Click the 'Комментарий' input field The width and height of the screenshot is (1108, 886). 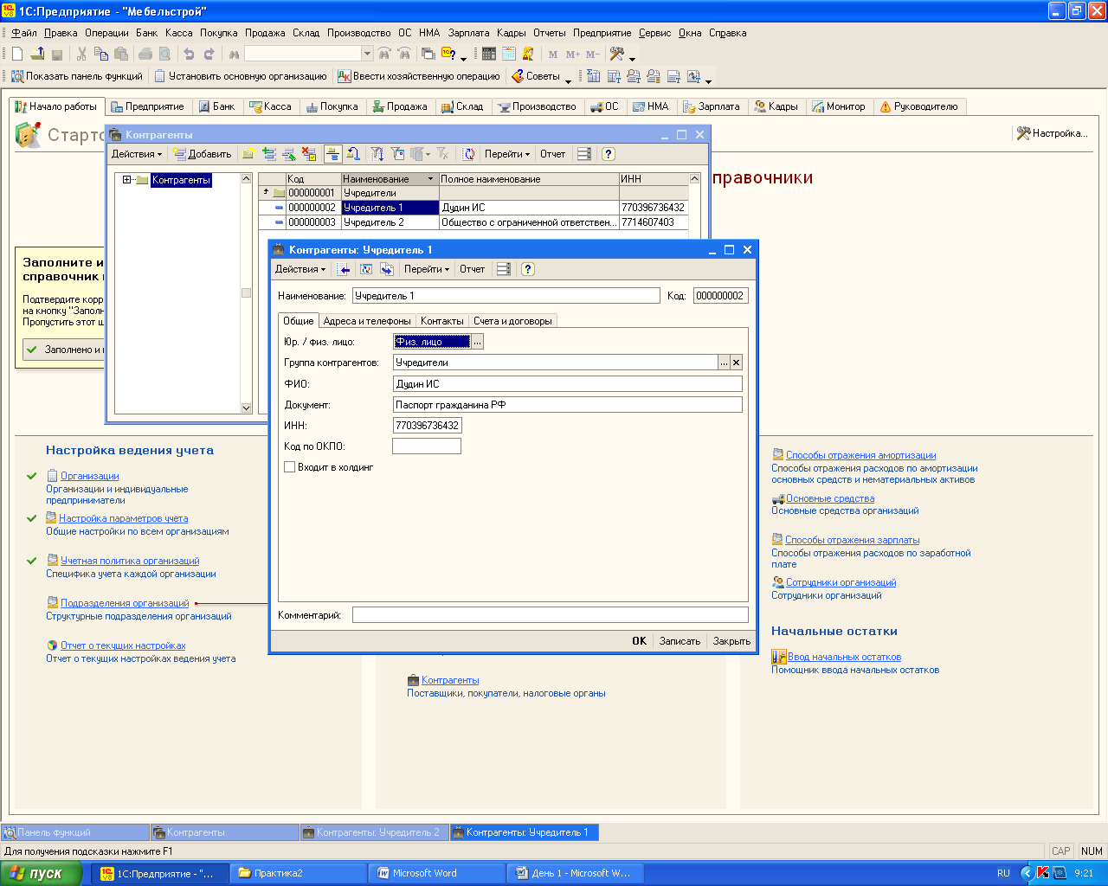(x=551, y=614)
